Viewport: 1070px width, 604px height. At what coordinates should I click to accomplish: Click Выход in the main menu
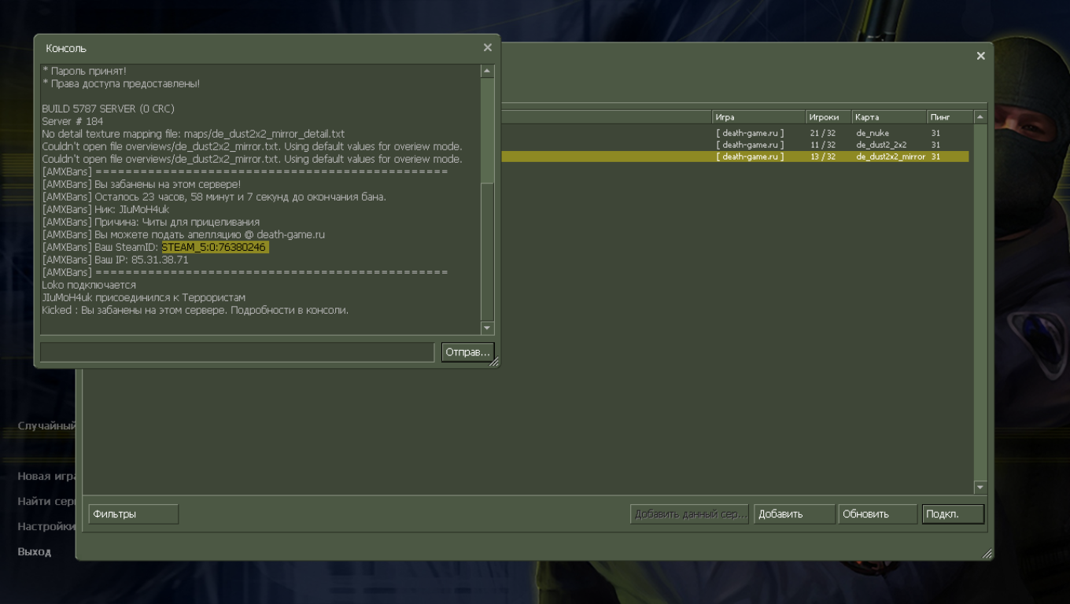click(35, 552)
